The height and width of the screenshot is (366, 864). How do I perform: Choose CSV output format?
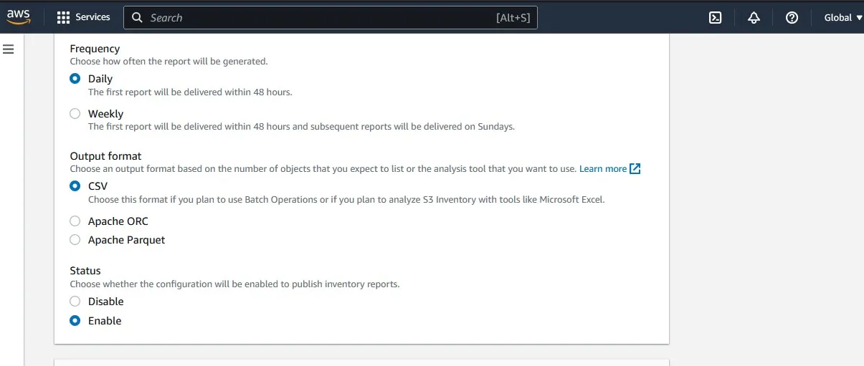click(75, 186)
